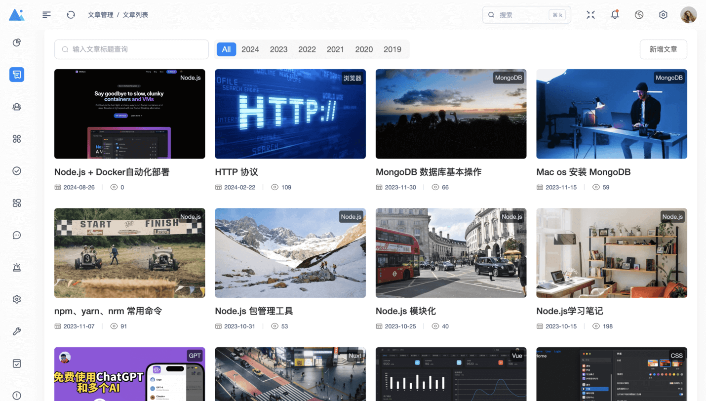Open the wrench tools sidebar icon
Screen dimensions: 706x401
pos(17,331)
